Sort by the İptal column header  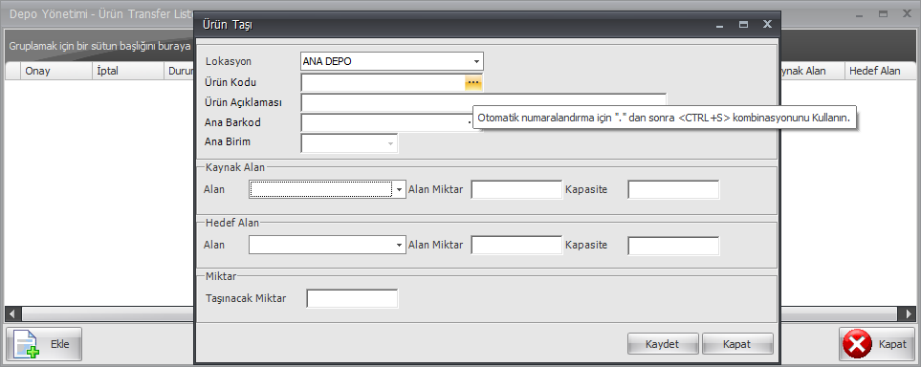coord(128,71)
